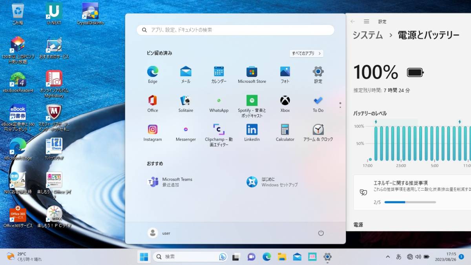Open Edge from the taskbar
Screen dimensions: 471x265
[x=267, y=257]
